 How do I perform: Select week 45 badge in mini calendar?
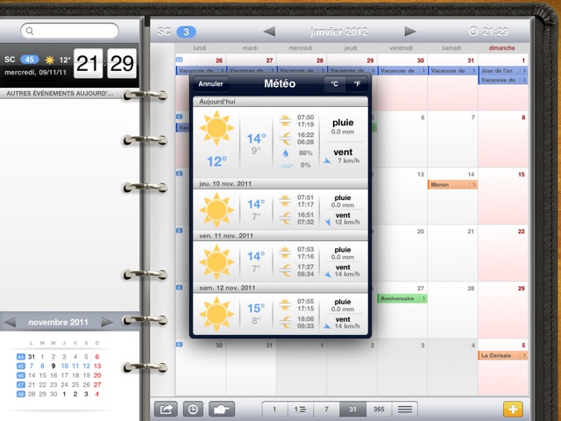(x=20, y=366)
